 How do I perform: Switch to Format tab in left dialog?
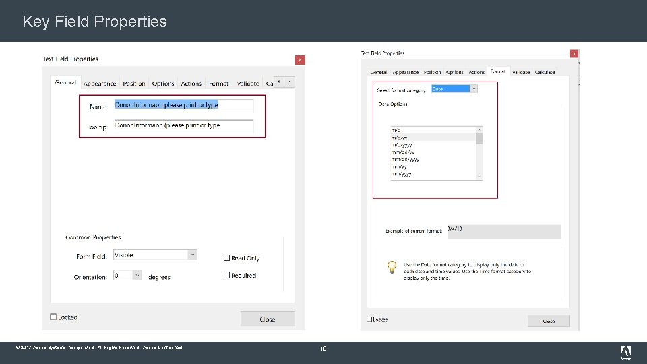tap(218, 84)
